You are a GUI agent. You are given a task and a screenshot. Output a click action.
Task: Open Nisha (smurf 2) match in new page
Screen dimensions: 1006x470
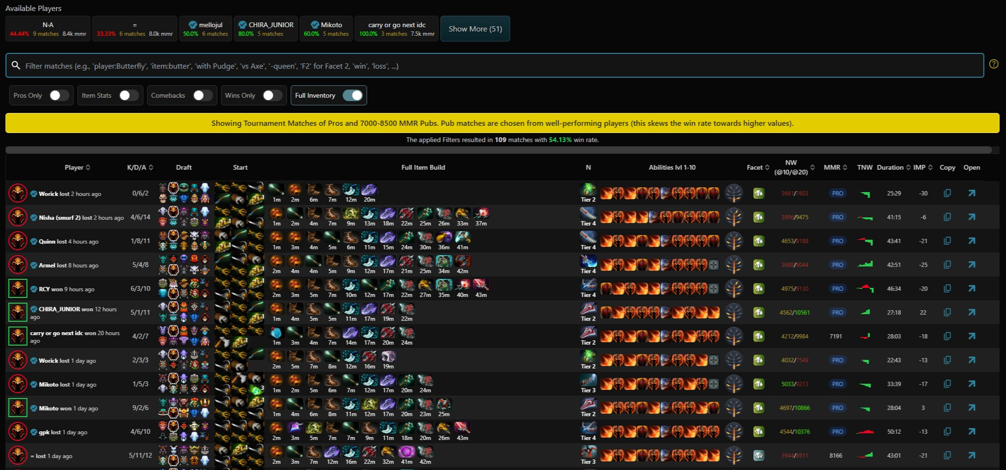pos(971,217)
